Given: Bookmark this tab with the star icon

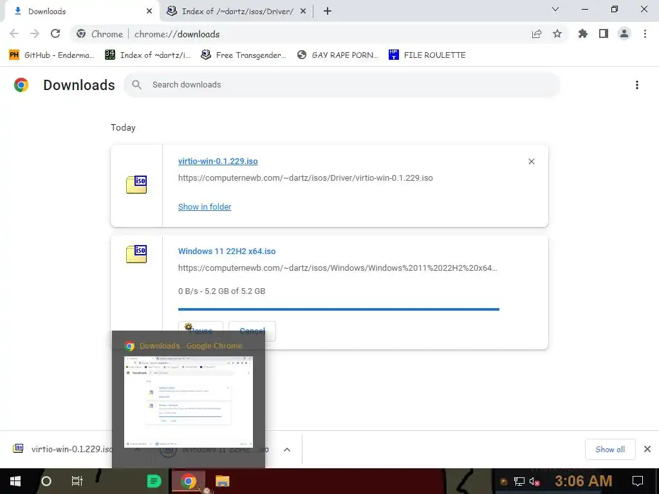Looking at the screenshot, I should click(557, 34).
